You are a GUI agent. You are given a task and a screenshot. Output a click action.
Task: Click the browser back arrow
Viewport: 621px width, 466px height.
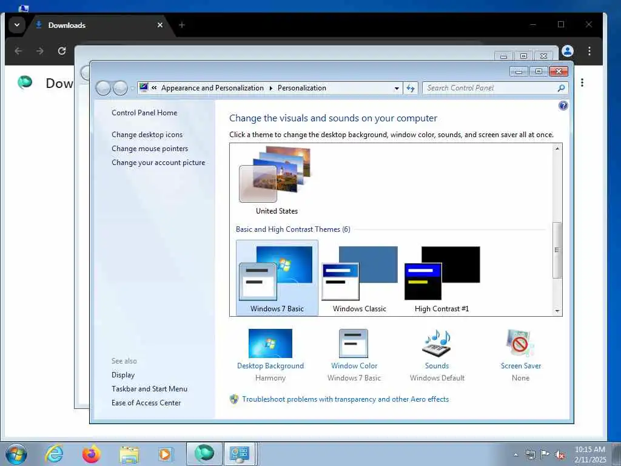[18, 51]
